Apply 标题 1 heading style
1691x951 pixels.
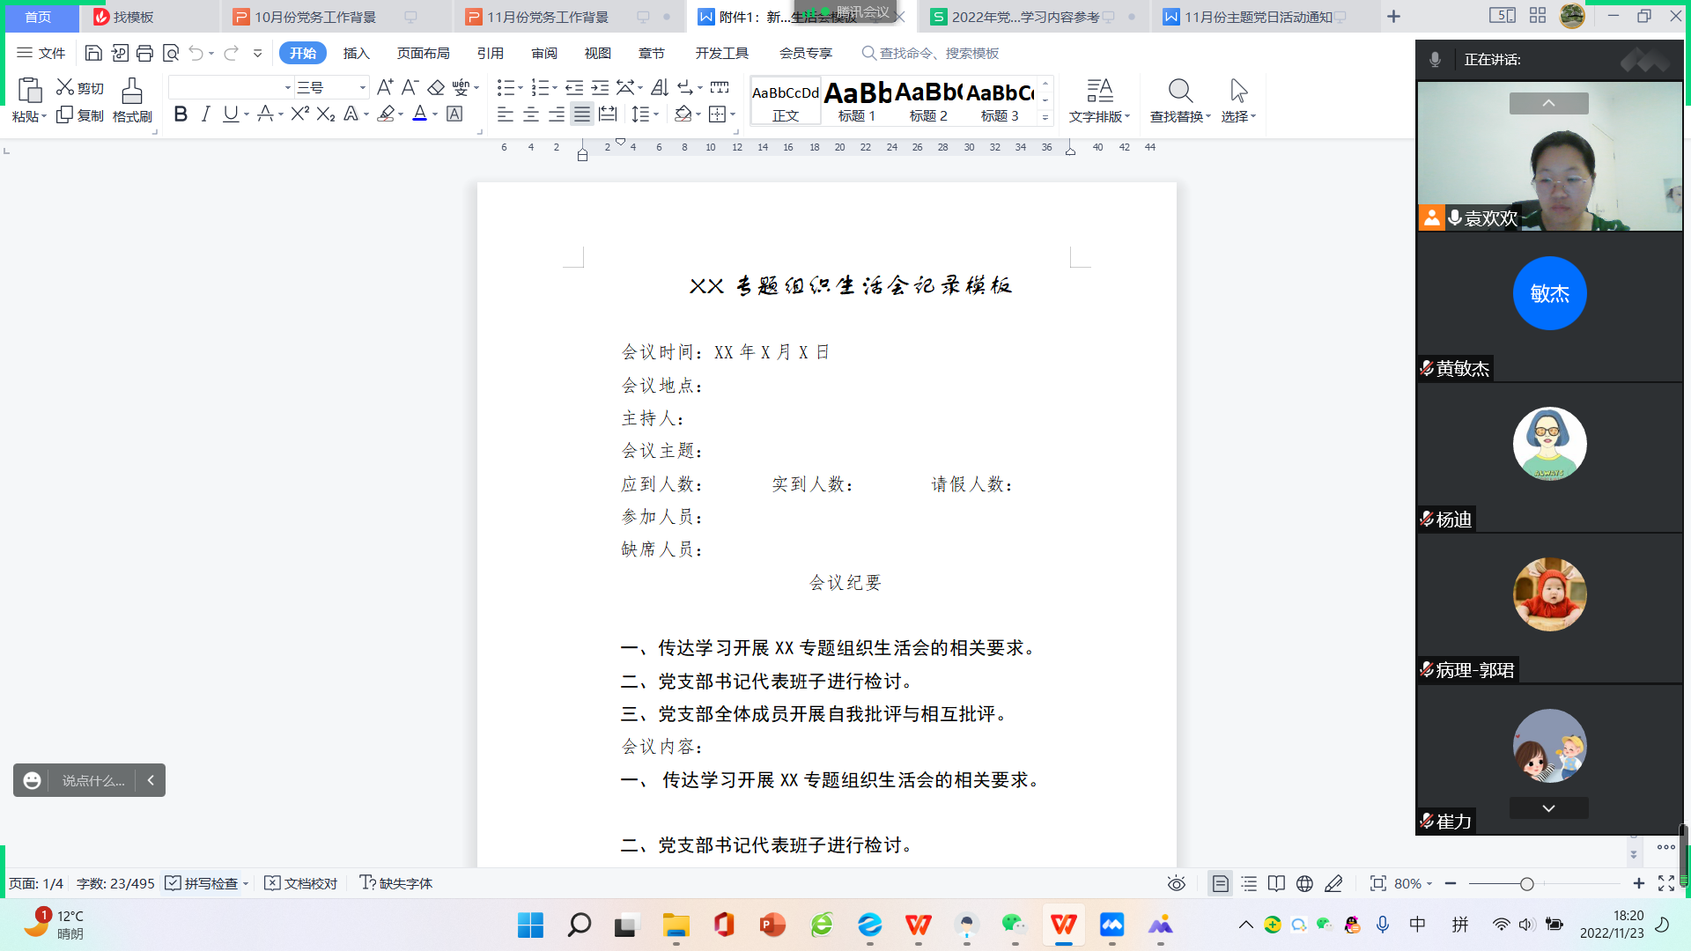(x=857, y=100)
